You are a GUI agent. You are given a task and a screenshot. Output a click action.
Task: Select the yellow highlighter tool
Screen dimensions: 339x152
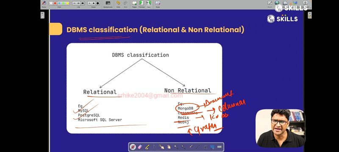pos(147,147)
